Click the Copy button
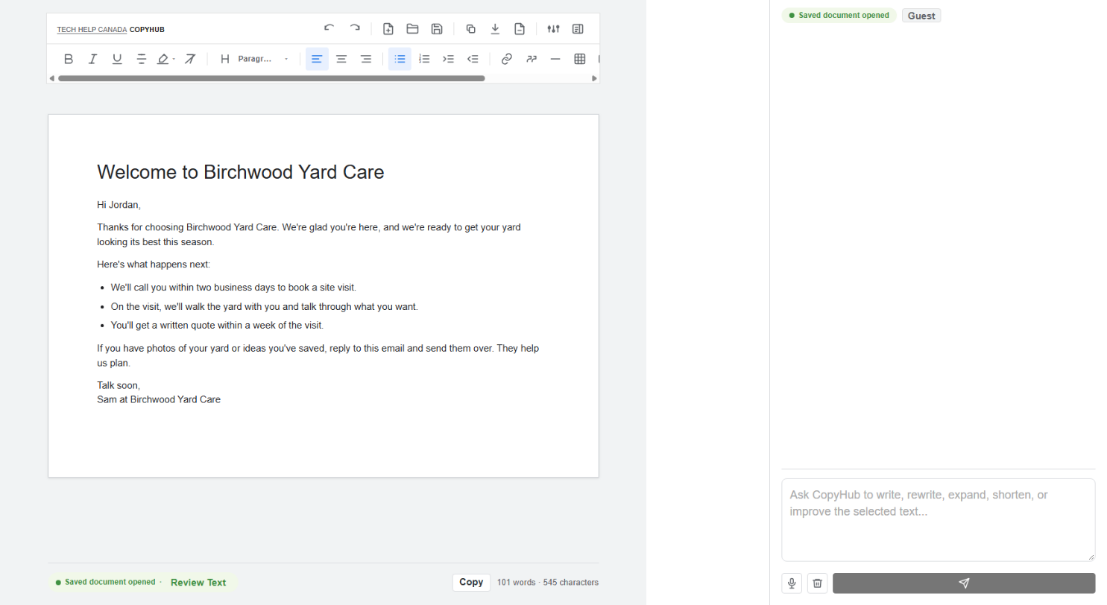Viewport: 1107px width, 605px height. pyautogui.click(x=471, y=583)
